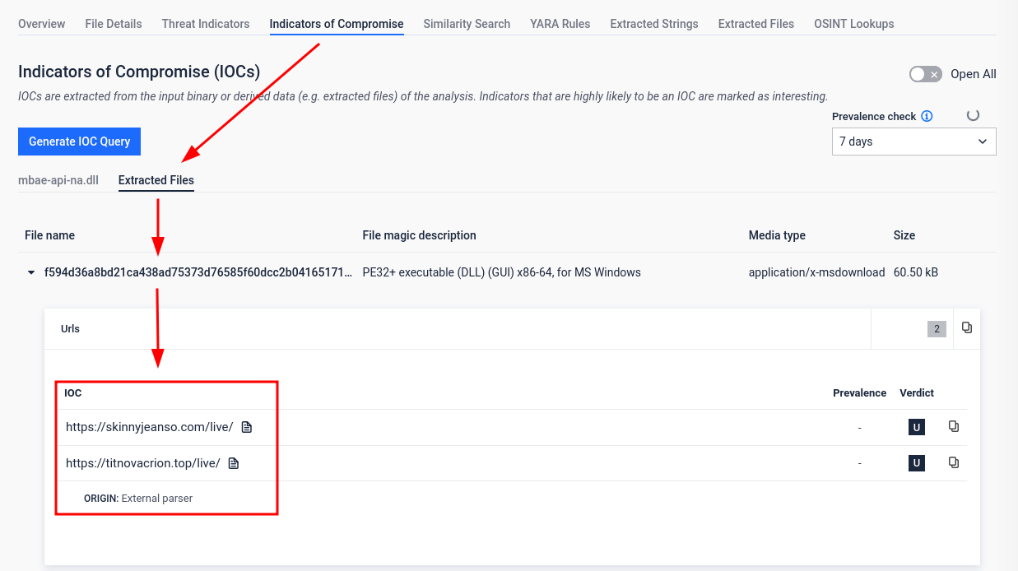This screenshot has width=1018, height=571.
Task: Open the Threat Indicators tab
Action: (206, 24)
